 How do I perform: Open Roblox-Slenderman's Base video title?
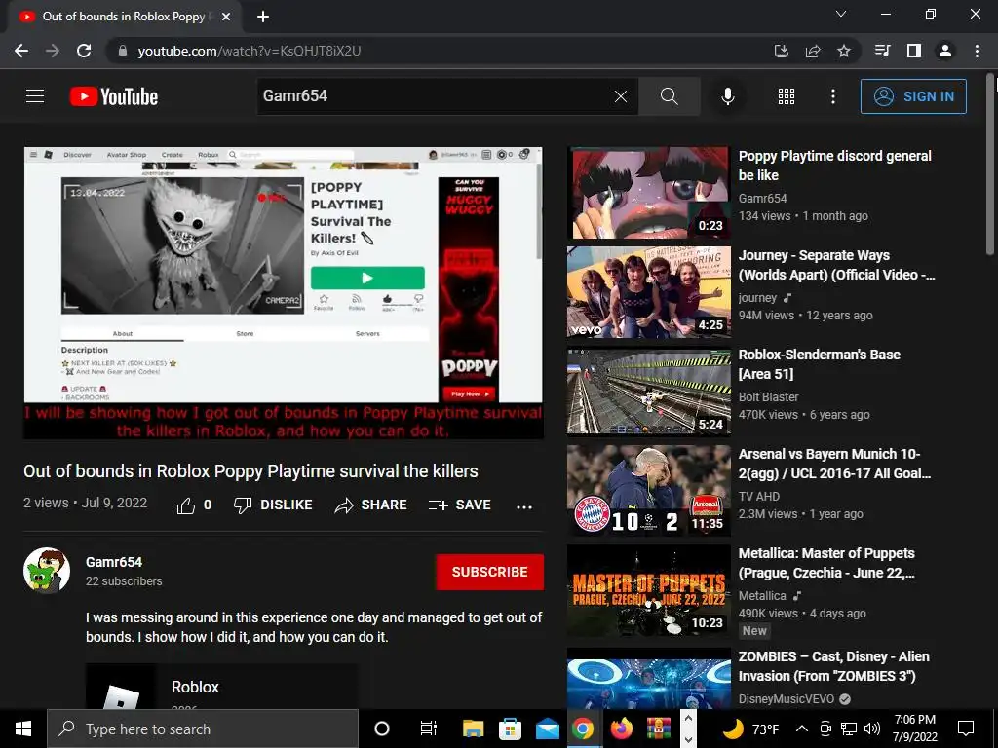[819, 364]
